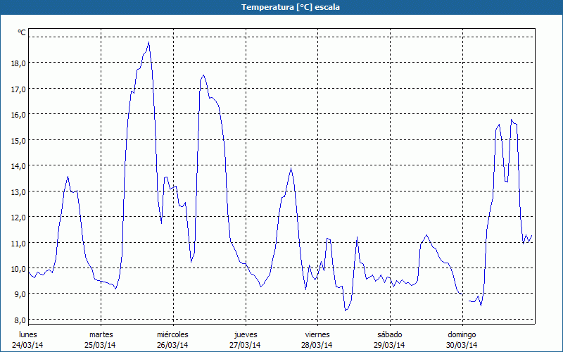Select the domingo day label

coord(462,334)
